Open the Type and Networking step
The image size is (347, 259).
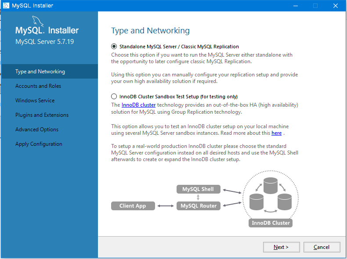tap(40, 72)
